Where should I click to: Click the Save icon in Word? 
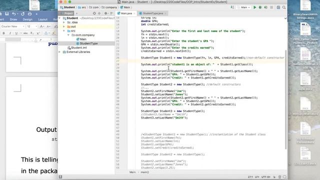coord(7,14)
